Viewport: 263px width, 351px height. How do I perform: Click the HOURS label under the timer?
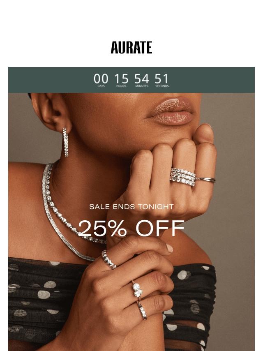click(121, 86)
